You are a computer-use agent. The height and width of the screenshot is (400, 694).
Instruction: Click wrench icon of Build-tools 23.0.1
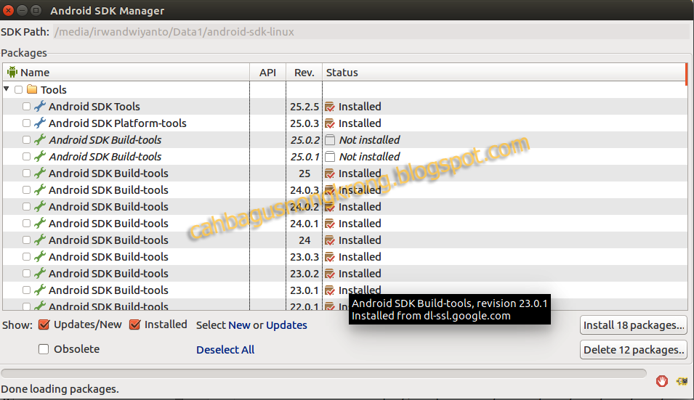coord(40,290)
